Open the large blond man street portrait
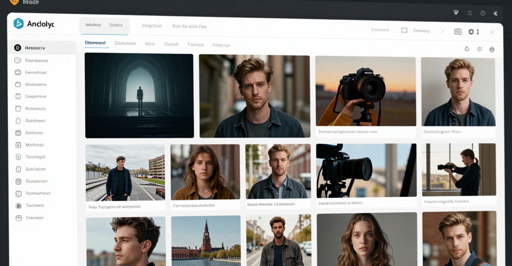Screen dimensions: 512x266 point(255,96)
